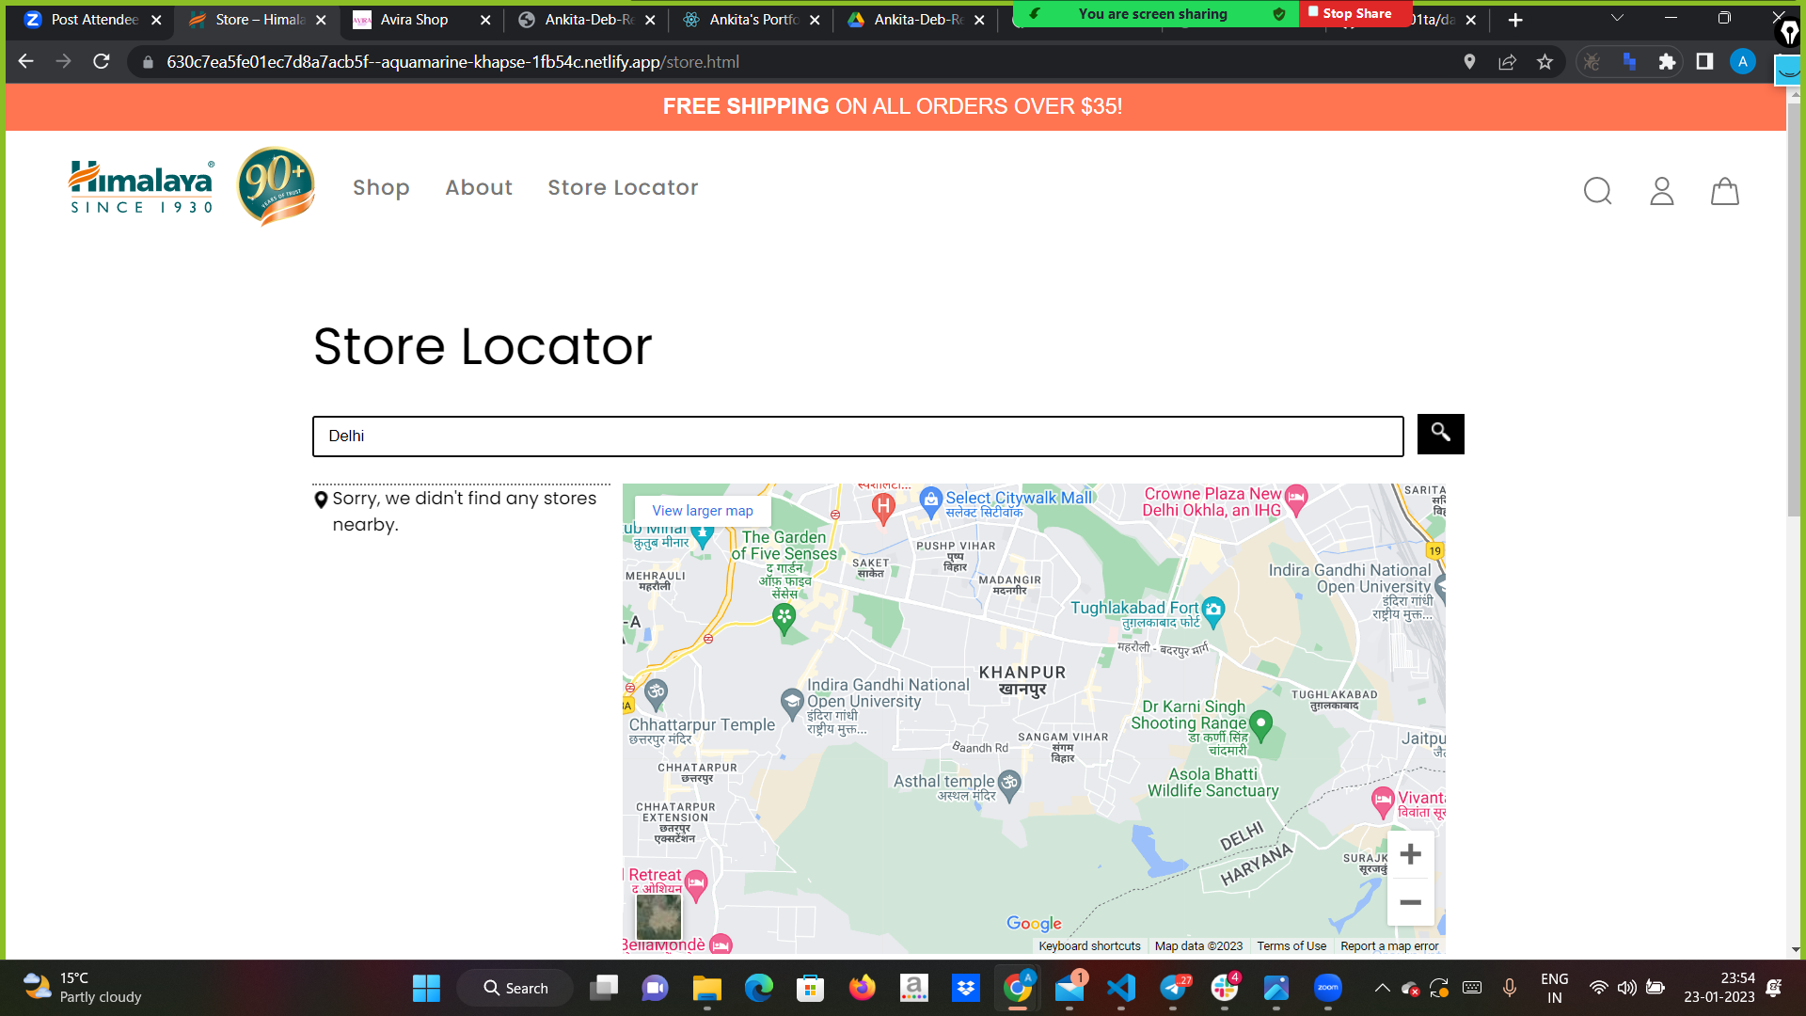Go to Store Locator nav link
Viewport: 1806px width, 1016px height.
click(x=623, y=187)
